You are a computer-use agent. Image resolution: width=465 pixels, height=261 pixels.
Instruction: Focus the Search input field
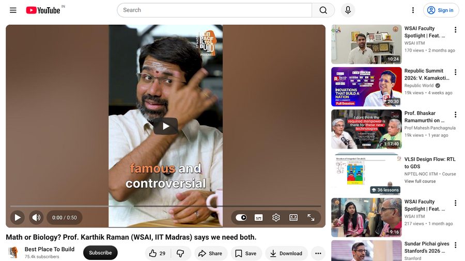(x=214, y=10)
